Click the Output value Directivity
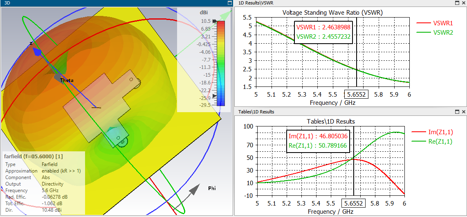This screenshot has width=467, height=217. coord(51,184)
